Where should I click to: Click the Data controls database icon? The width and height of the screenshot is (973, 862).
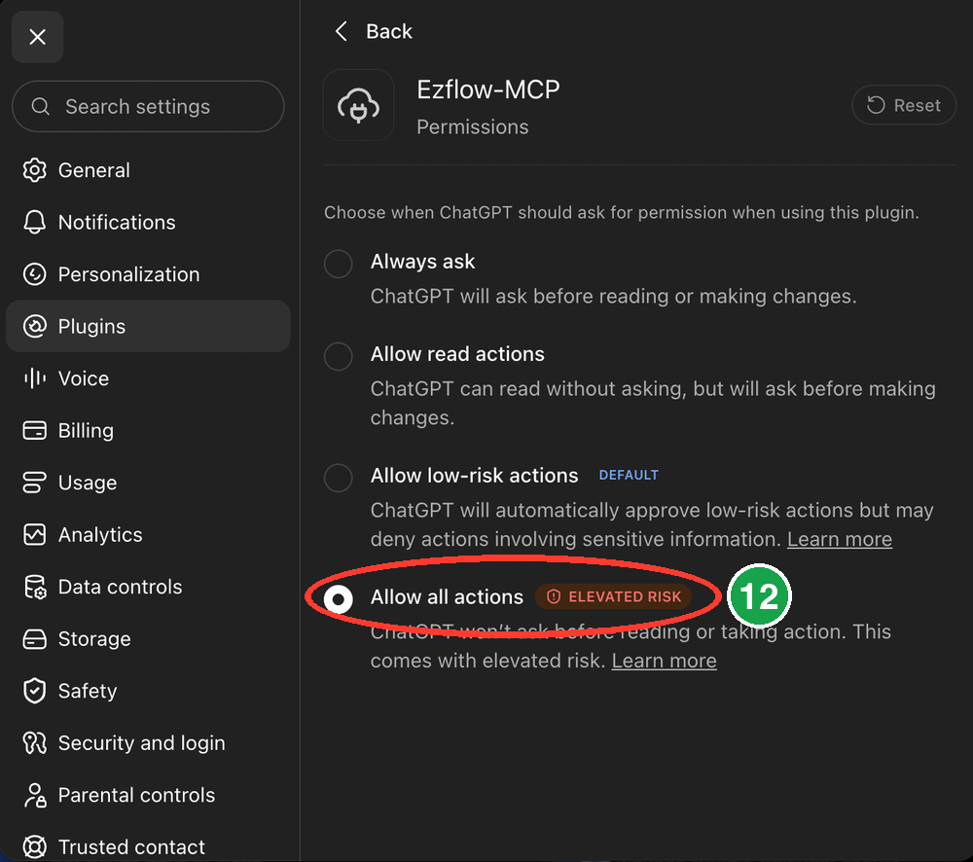click(35, 587)
